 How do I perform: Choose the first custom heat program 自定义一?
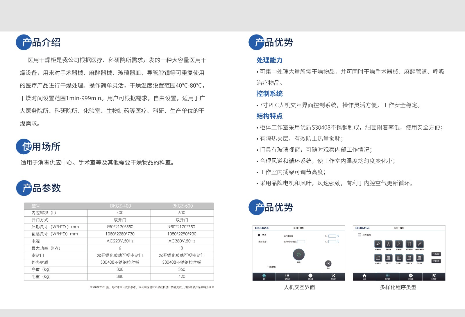[x=378, y=258]
